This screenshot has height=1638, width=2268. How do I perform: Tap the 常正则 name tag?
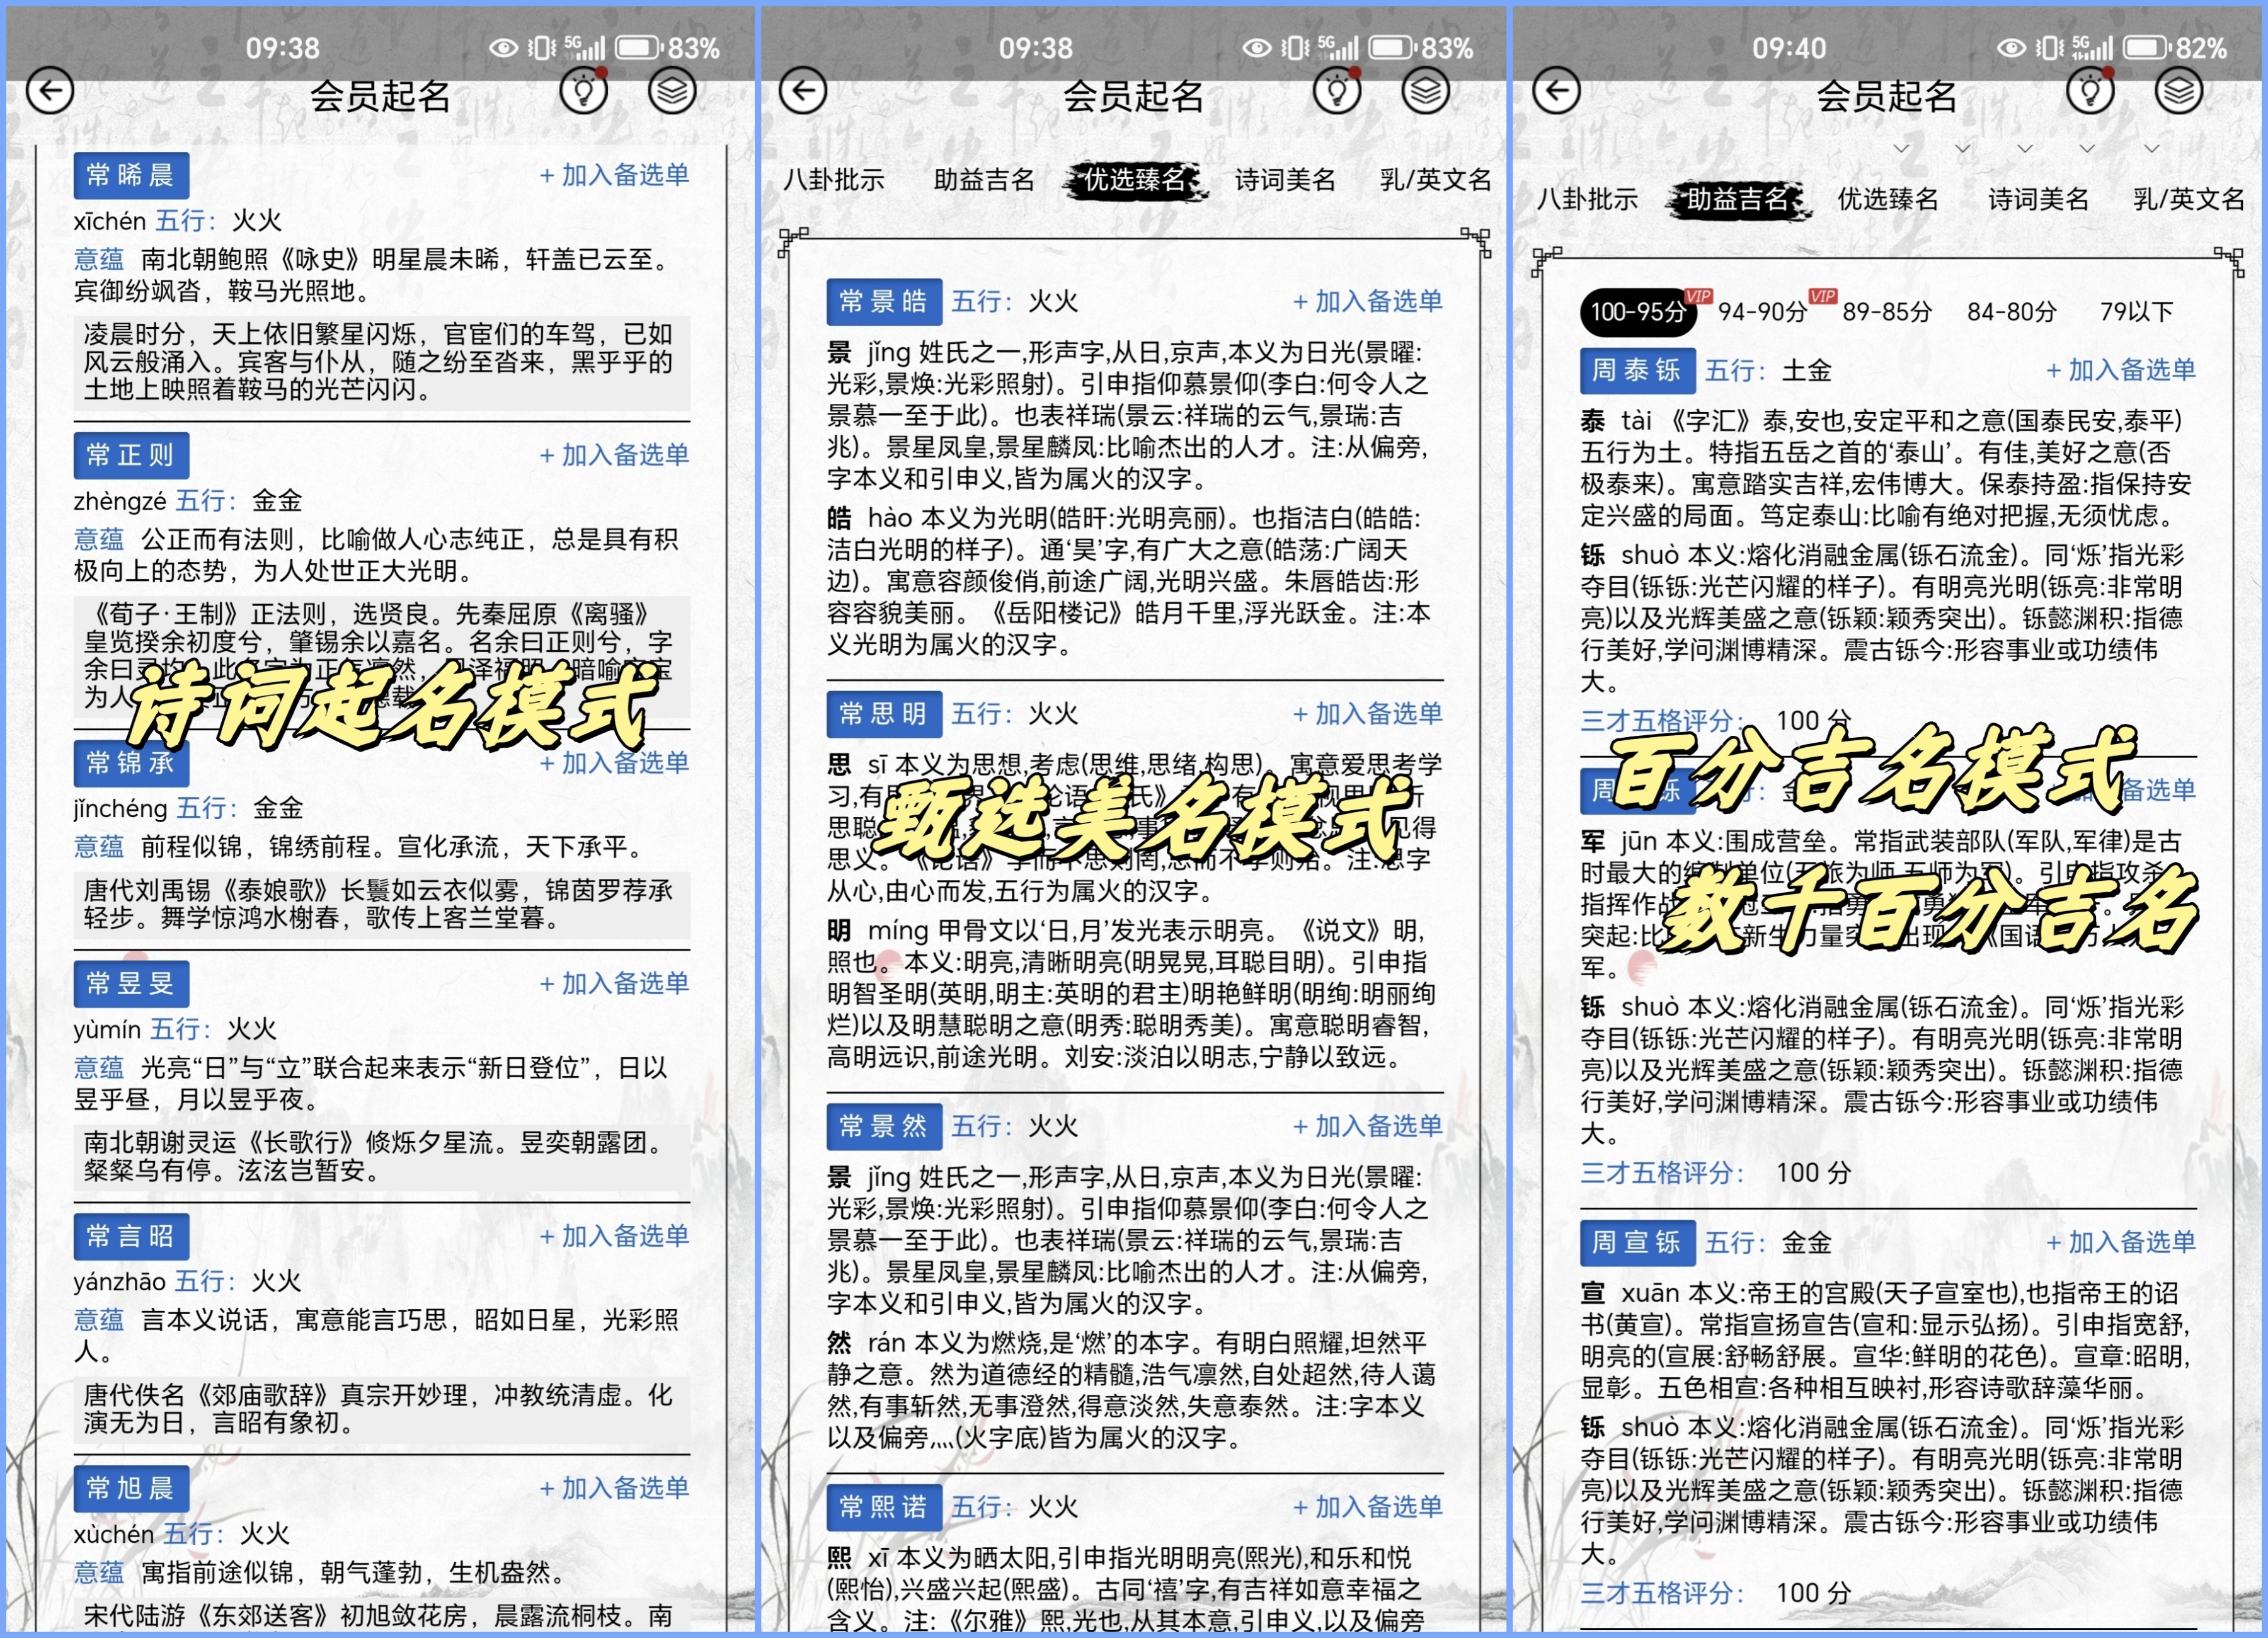click(130, 455)
